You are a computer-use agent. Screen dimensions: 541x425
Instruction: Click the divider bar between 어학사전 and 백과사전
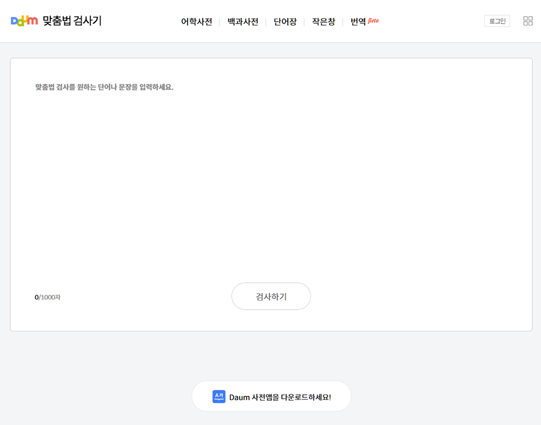tap(220, 22)
